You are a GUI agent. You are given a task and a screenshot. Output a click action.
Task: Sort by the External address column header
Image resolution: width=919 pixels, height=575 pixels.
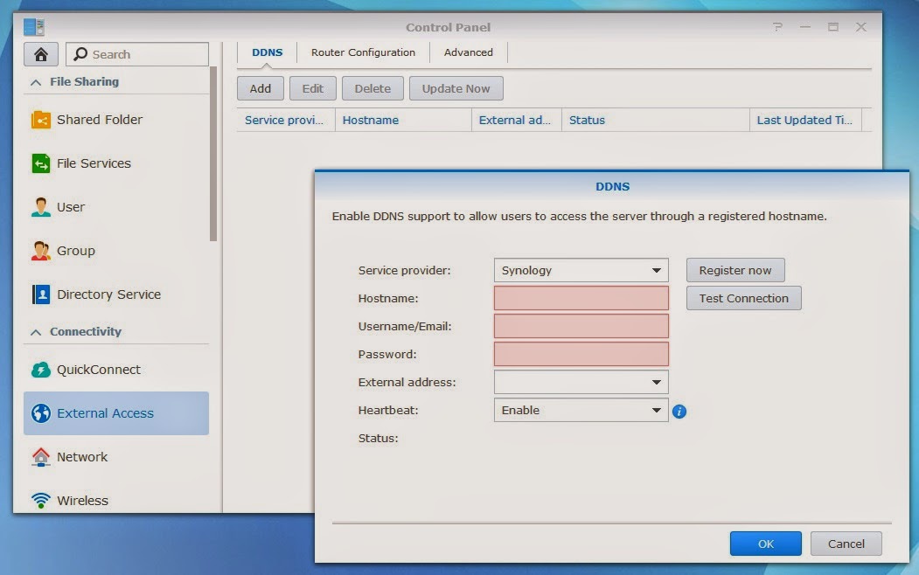click(517, 120)
